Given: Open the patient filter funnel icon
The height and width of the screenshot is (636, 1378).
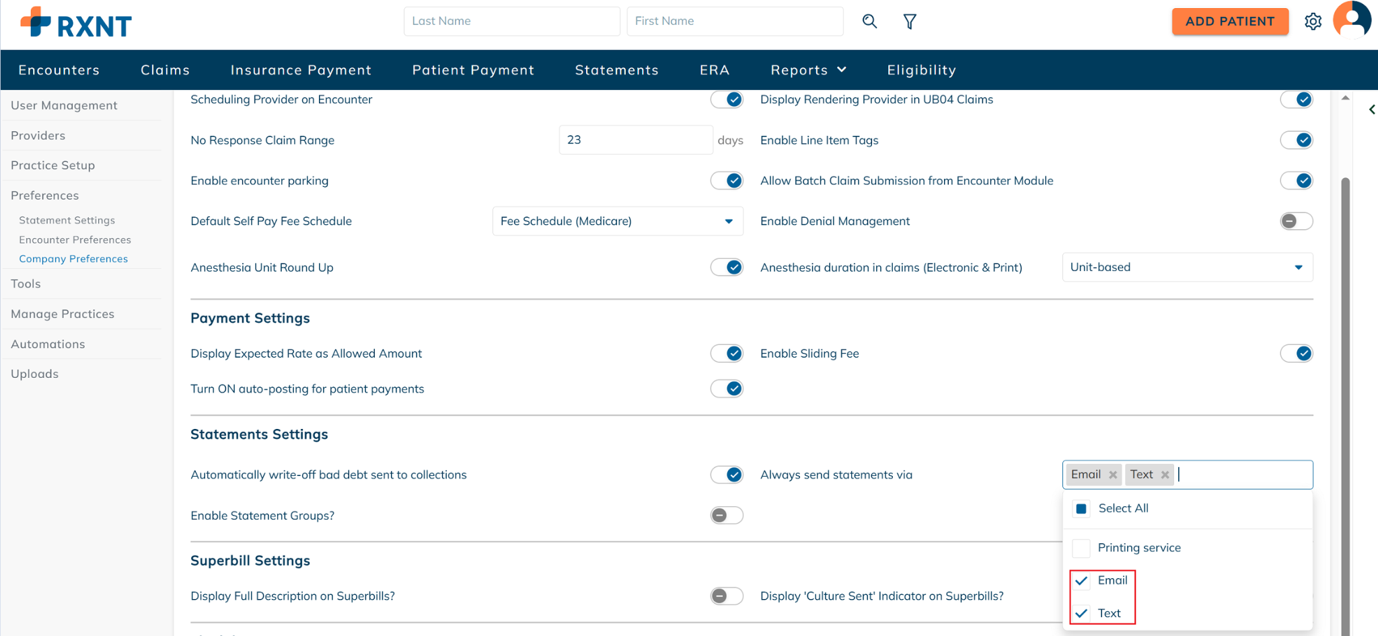Looking at the screenshot, I should pos(910,22).
